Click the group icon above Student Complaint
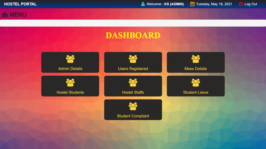The image size is (266, 149). click(x=133, y=106)
